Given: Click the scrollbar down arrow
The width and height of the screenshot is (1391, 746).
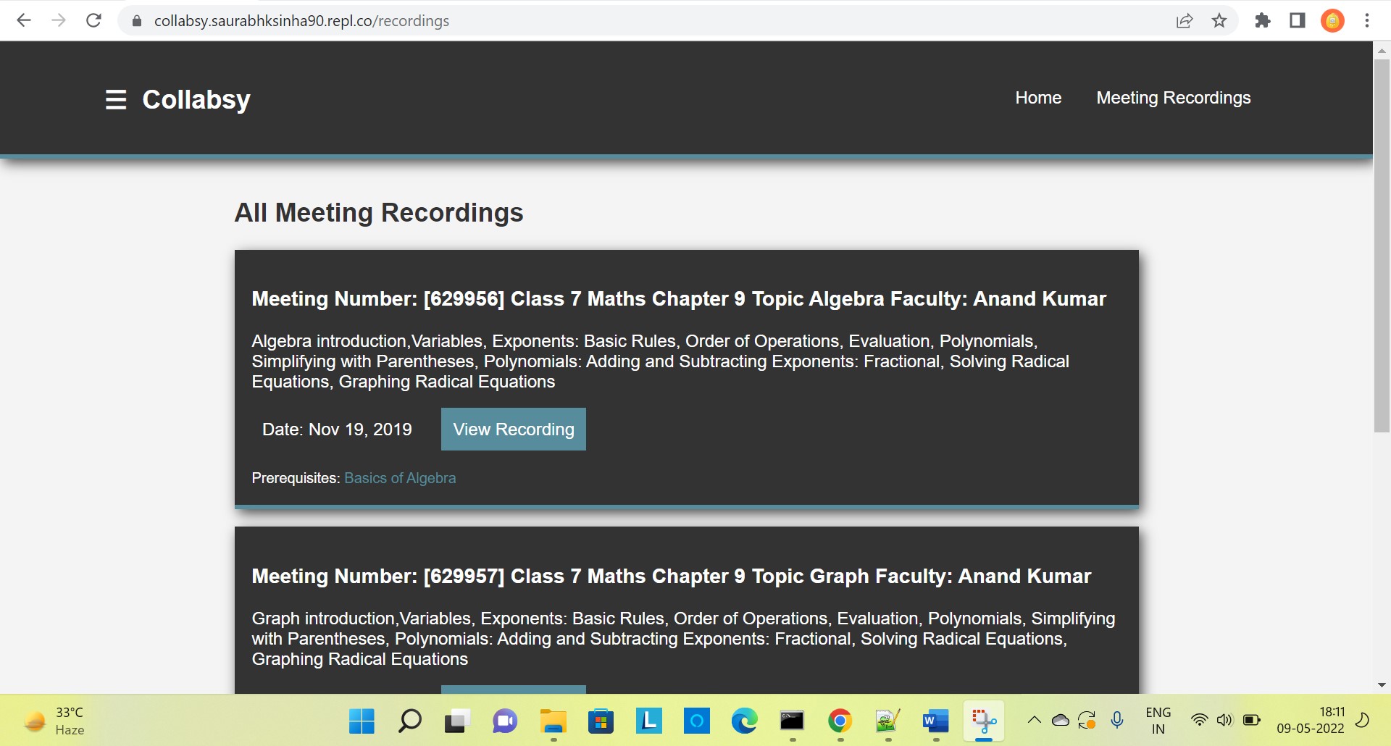Looking at the screenshot, I should click(x=1382, y=685).
